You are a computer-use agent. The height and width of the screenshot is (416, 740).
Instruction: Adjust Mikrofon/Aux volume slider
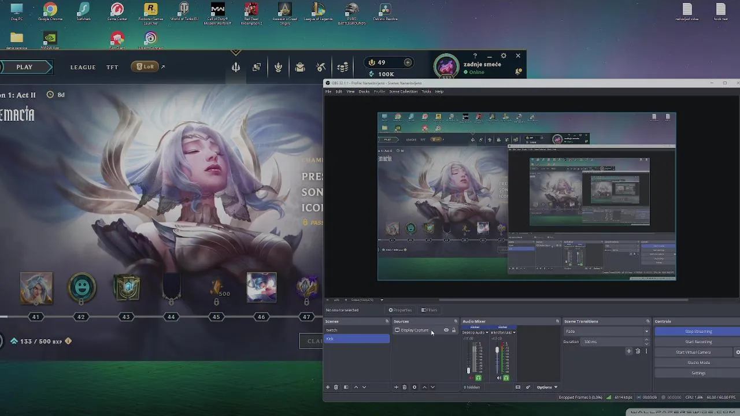[x=497, y=351]
